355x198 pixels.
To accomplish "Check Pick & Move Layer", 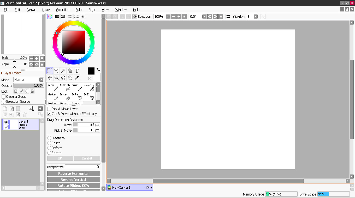I will 49,109.
